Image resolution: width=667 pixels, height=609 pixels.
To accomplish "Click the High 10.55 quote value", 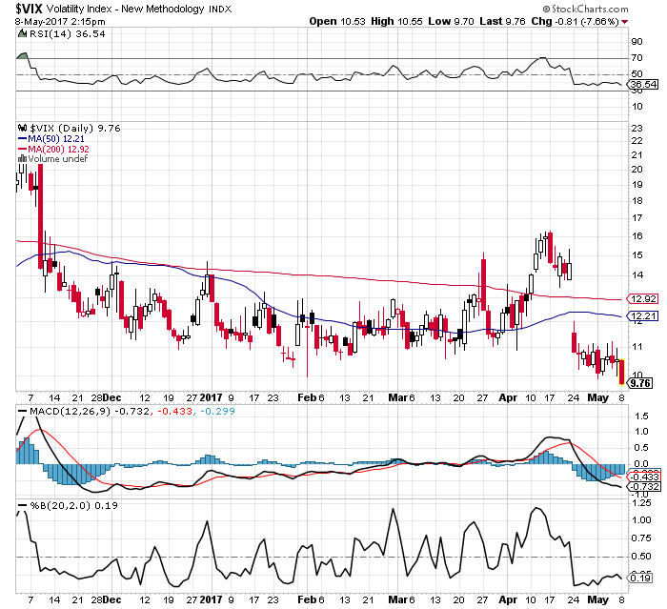I will (397, 21).
